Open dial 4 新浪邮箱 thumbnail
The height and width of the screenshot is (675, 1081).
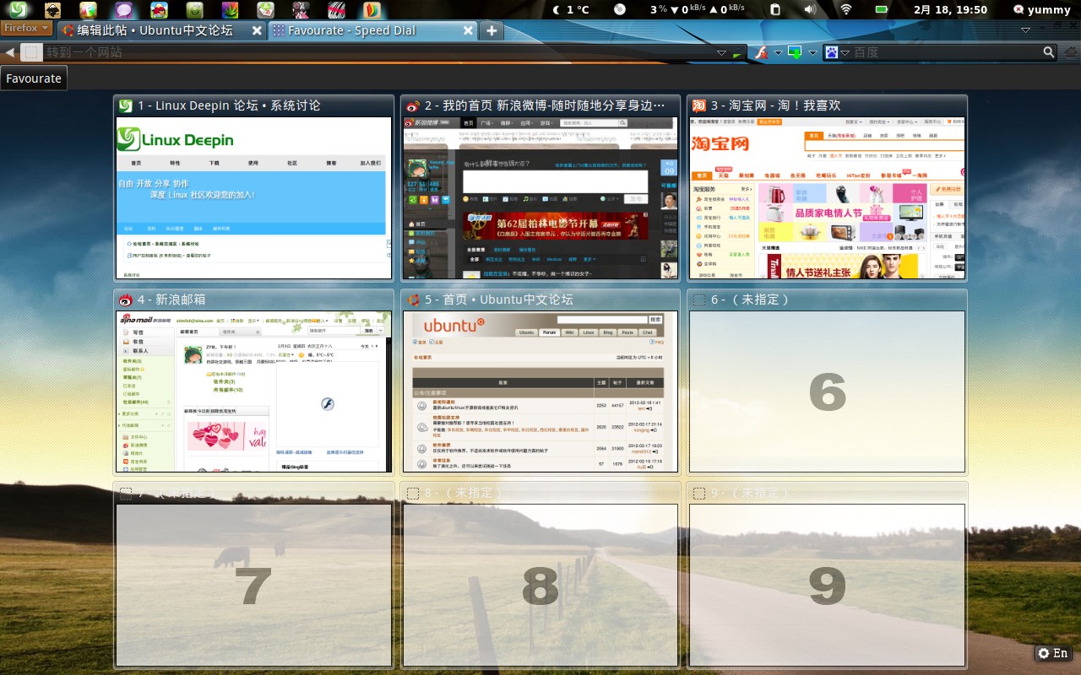253,391
